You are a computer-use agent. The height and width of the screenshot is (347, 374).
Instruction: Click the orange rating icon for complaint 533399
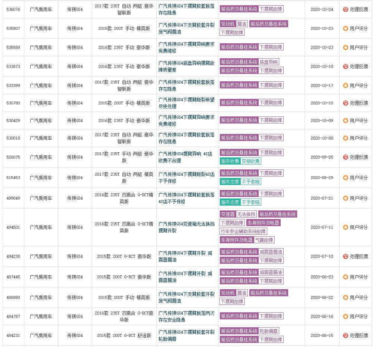pyautogui.click(x=345, y=85)
